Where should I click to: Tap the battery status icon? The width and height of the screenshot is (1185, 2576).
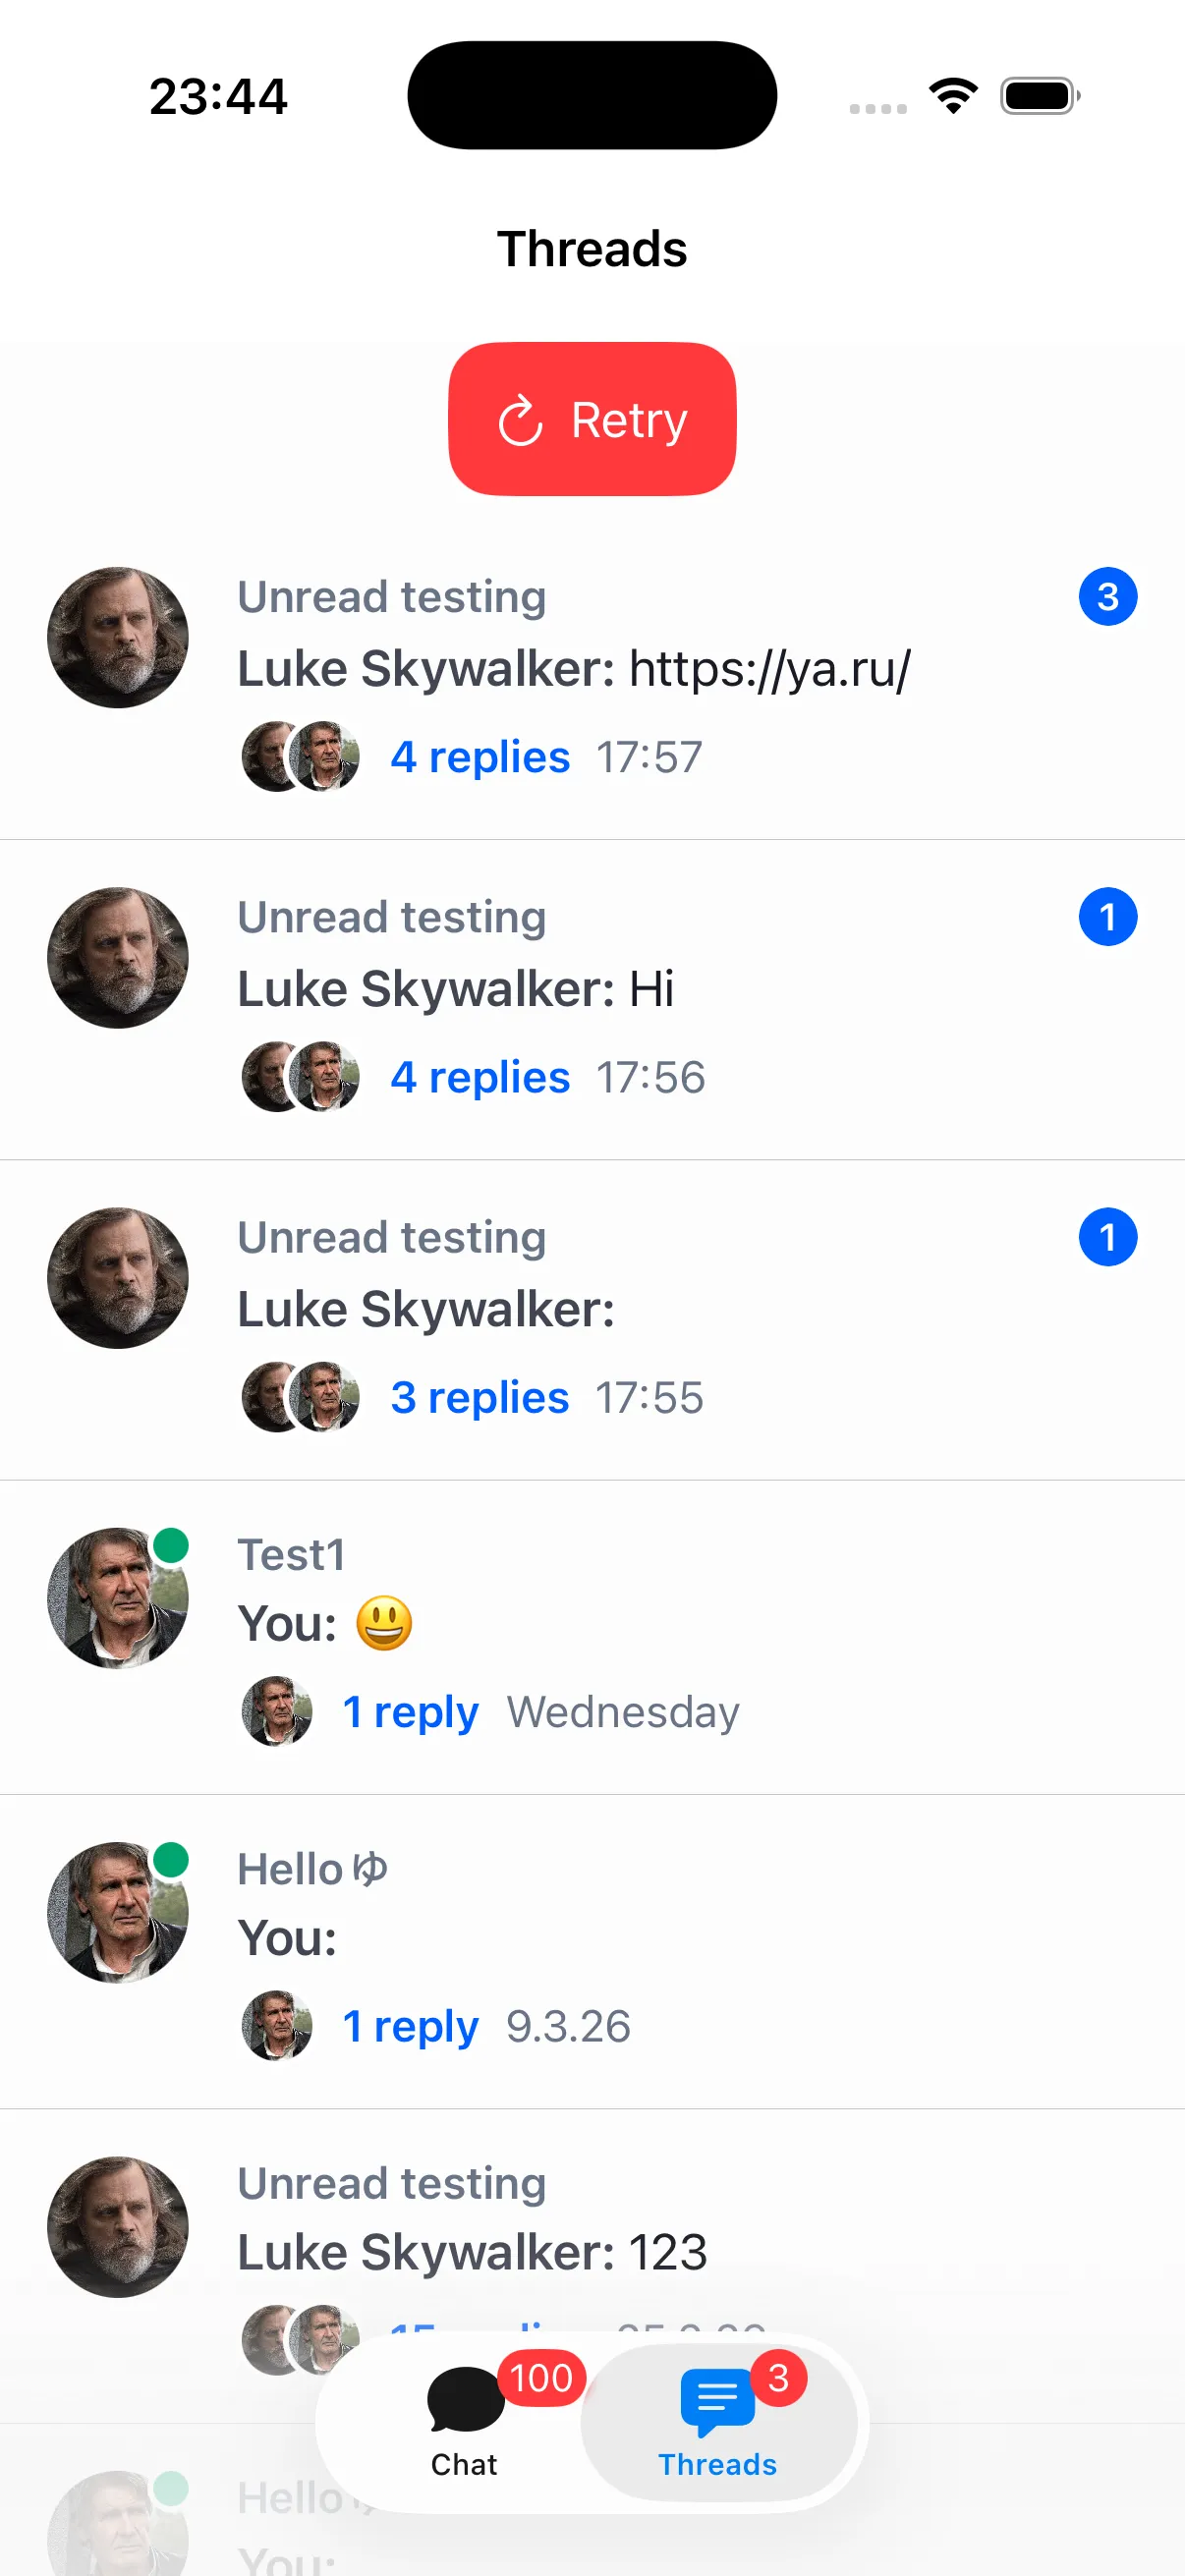(x=1040, y=96)
